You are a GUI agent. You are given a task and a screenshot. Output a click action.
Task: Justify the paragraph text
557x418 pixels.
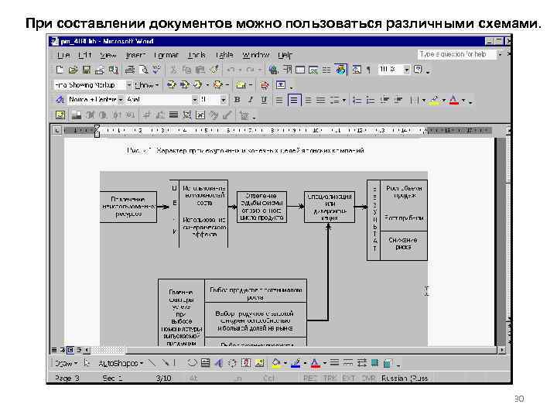tap(321, 100)
